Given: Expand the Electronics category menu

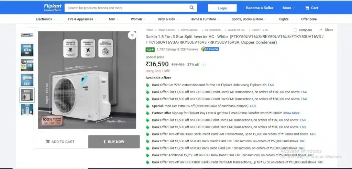Looking at the screenshot, I should coord(45,19).
